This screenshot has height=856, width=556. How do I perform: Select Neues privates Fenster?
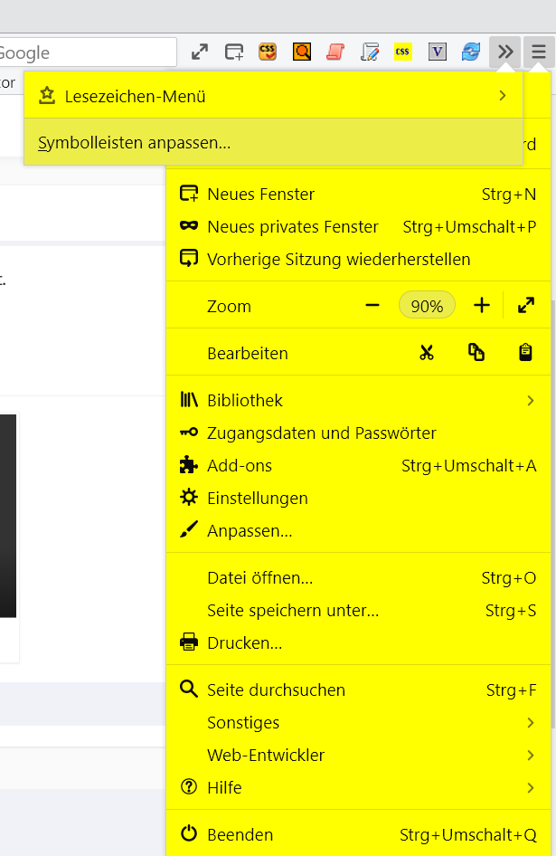click(x=293, y=226)
